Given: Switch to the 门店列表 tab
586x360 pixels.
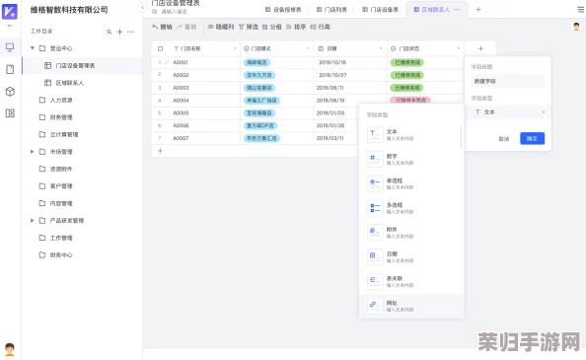Looking at the screenshot, I should pyautogui.click(x=331, y=9).
